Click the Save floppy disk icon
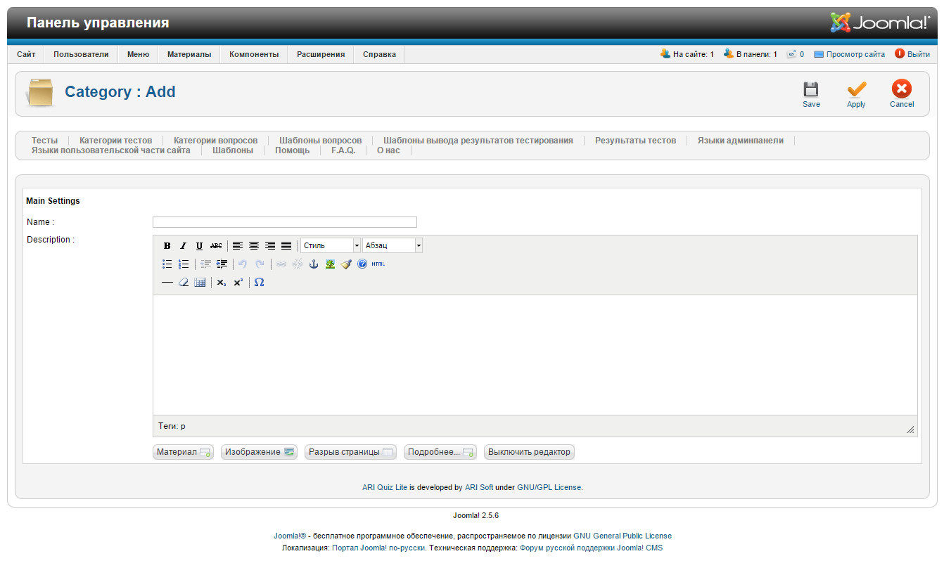The image size is (944, 568). (811, 90)
